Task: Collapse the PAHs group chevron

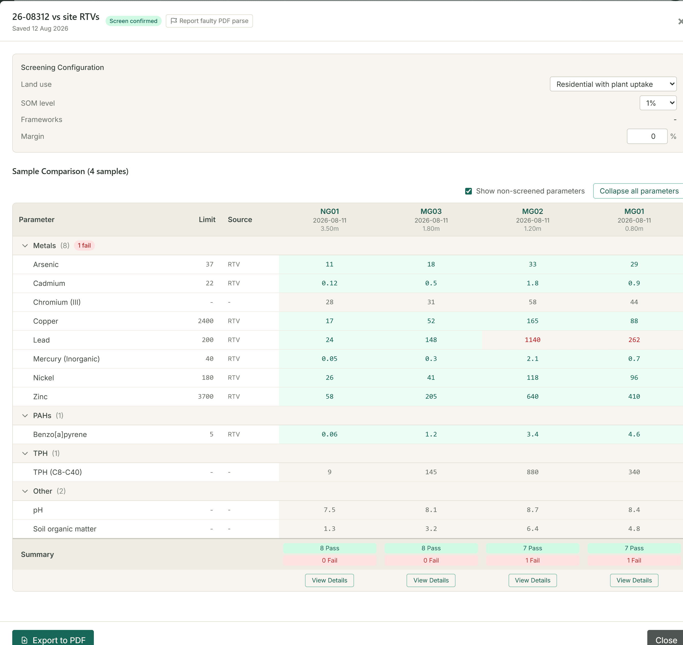Action: click(25, 415)
